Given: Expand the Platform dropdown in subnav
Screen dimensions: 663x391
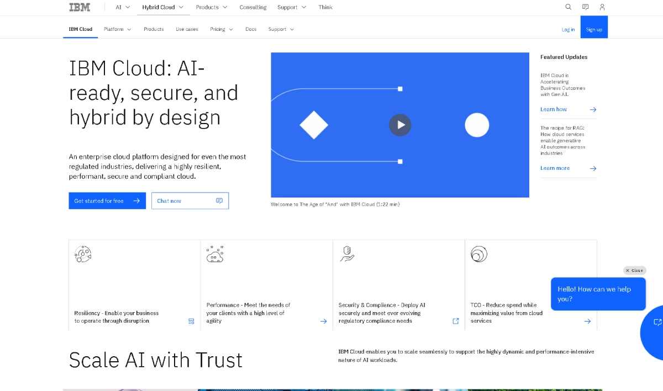Looking at the screenshot, I should (x=118, y=29).
